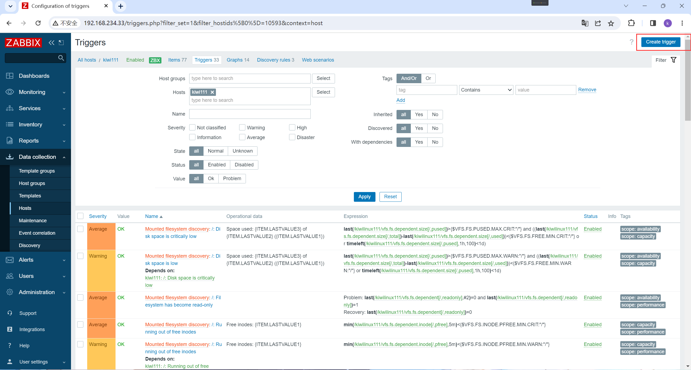The height and width of the screenshot is (370, 691).
Task: Click the sidebar search magnifier icon
Action: pos(61,58)
